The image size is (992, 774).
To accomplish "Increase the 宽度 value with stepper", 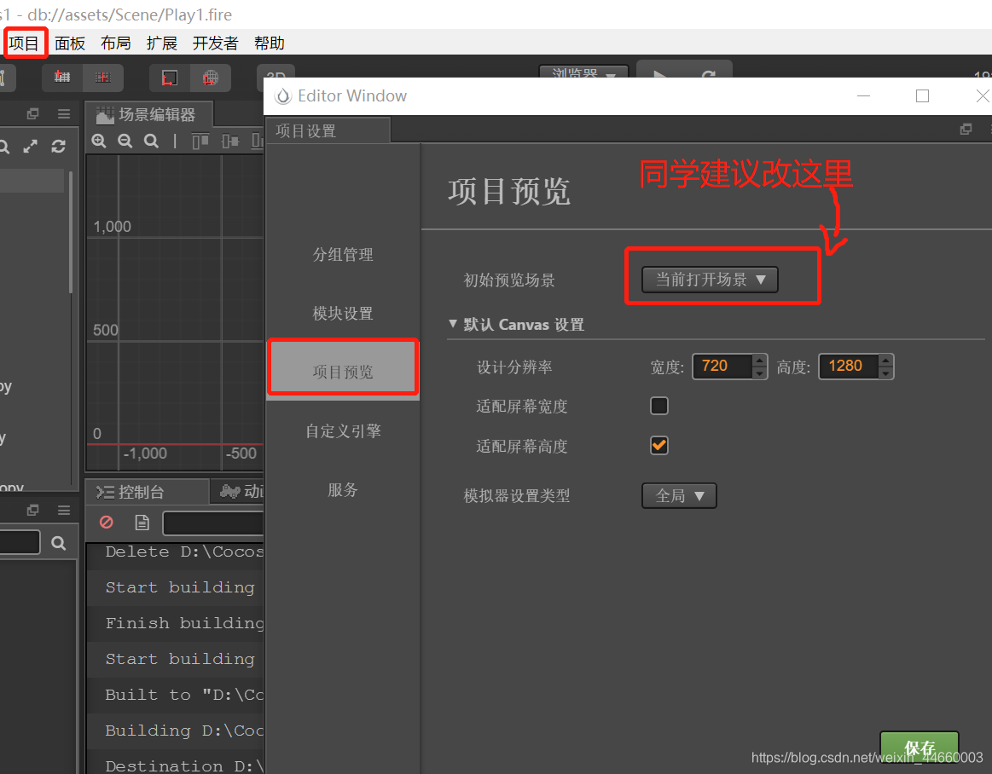I will 760,361.
